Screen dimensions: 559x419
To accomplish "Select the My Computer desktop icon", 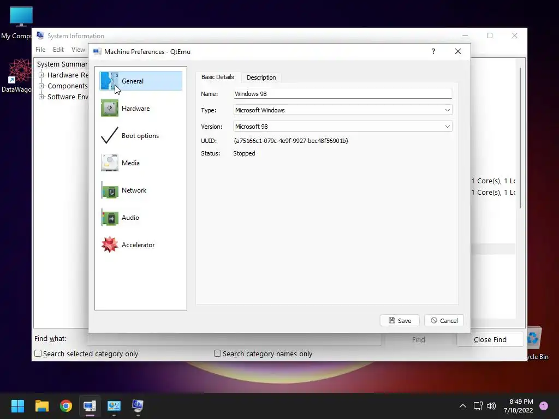I will point(21,17).
